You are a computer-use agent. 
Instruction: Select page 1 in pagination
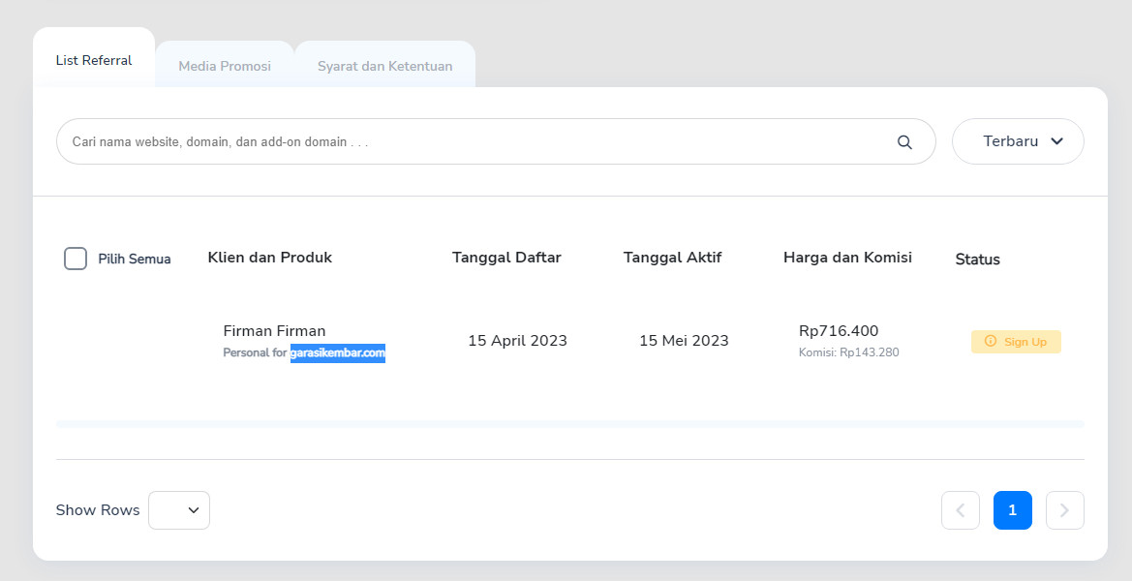1012,510
